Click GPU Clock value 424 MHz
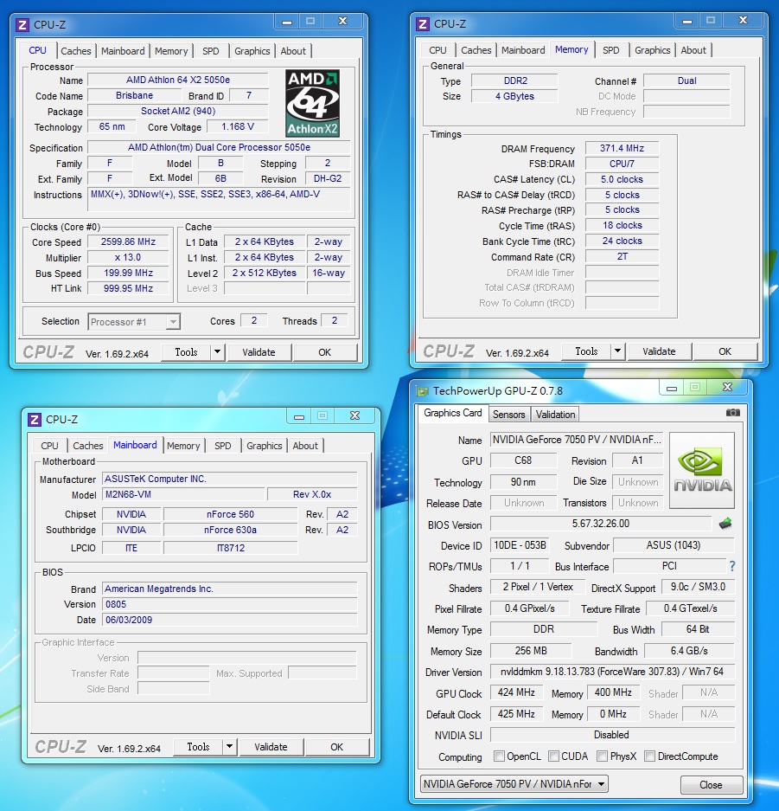 click(516, 692)
